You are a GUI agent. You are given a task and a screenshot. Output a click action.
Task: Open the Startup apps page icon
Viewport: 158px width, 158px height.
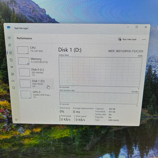tap(12, 67)
